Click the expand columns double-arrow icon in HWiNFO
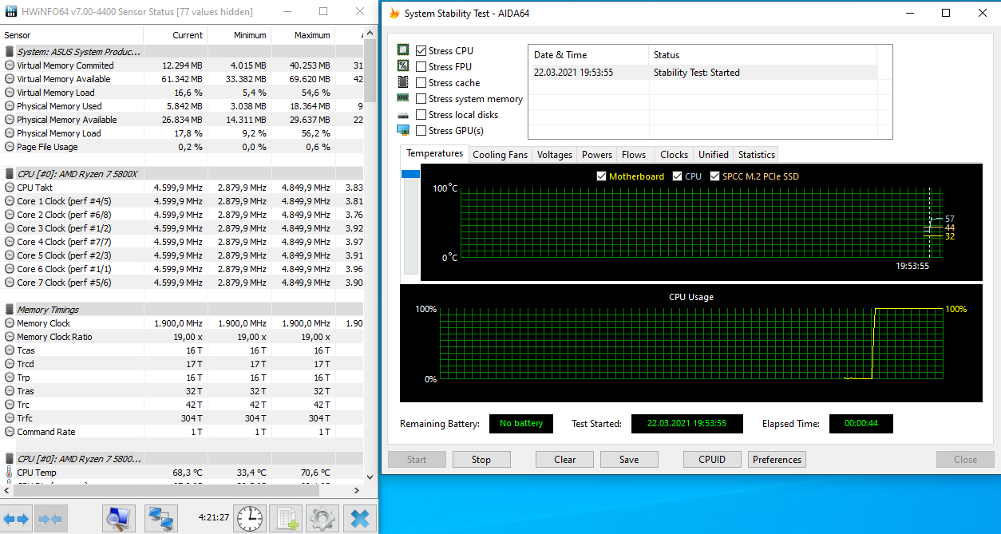This screenshot has width=1001, height=534. click(x=16, y=519)
